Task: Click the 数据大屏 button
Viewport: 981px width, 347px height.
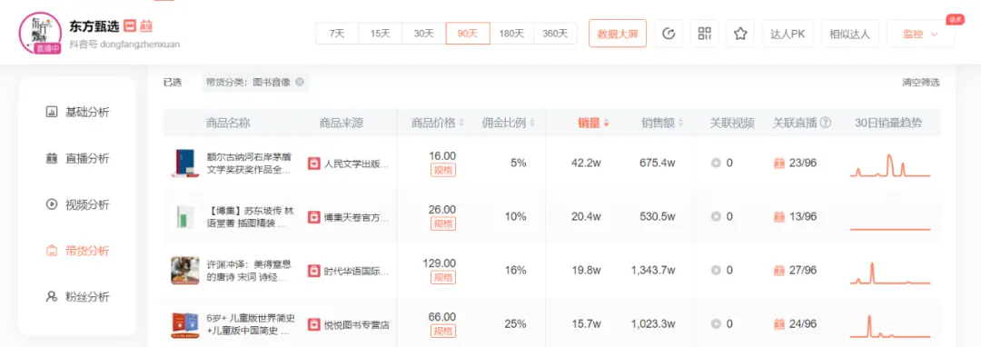Action: point(618,34)
